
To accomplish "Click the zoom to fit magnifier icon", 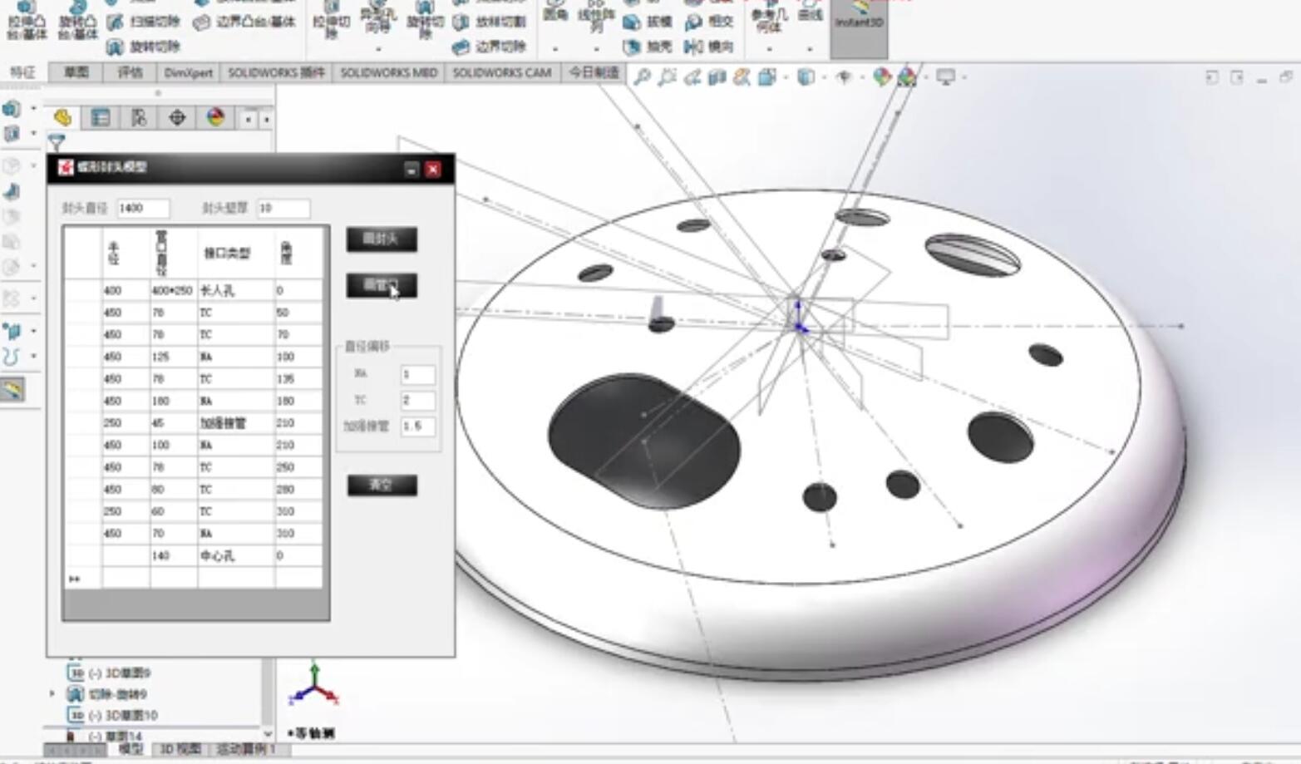I will point(642,77).
